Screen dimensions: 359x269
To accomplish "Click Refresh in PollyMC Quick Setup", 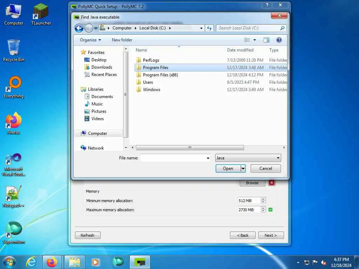I will (x=87, y=235).
